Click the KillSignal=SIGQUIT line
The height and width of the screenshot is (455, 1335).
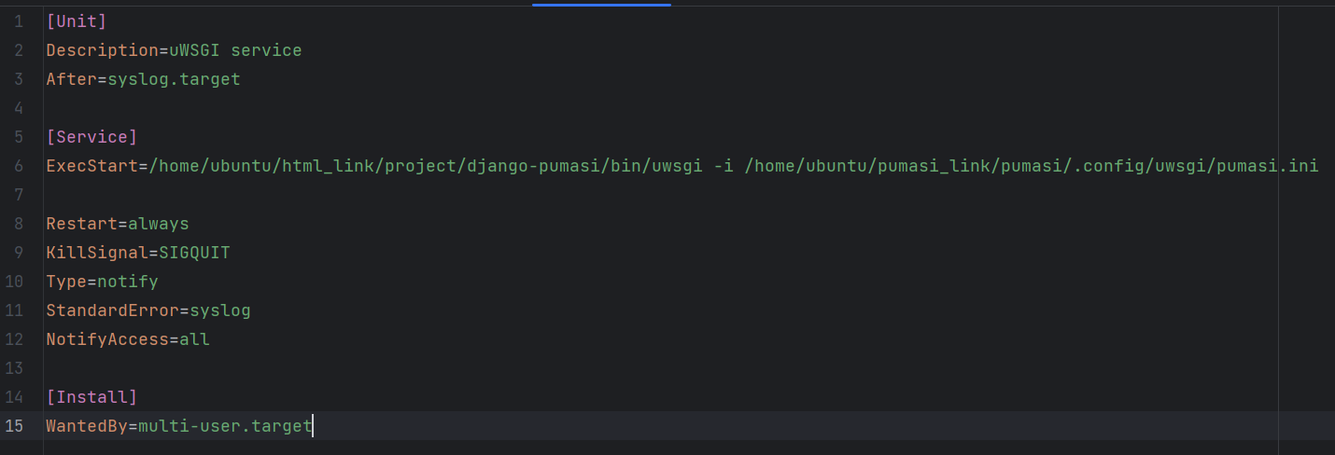click(x=138, y=253)
